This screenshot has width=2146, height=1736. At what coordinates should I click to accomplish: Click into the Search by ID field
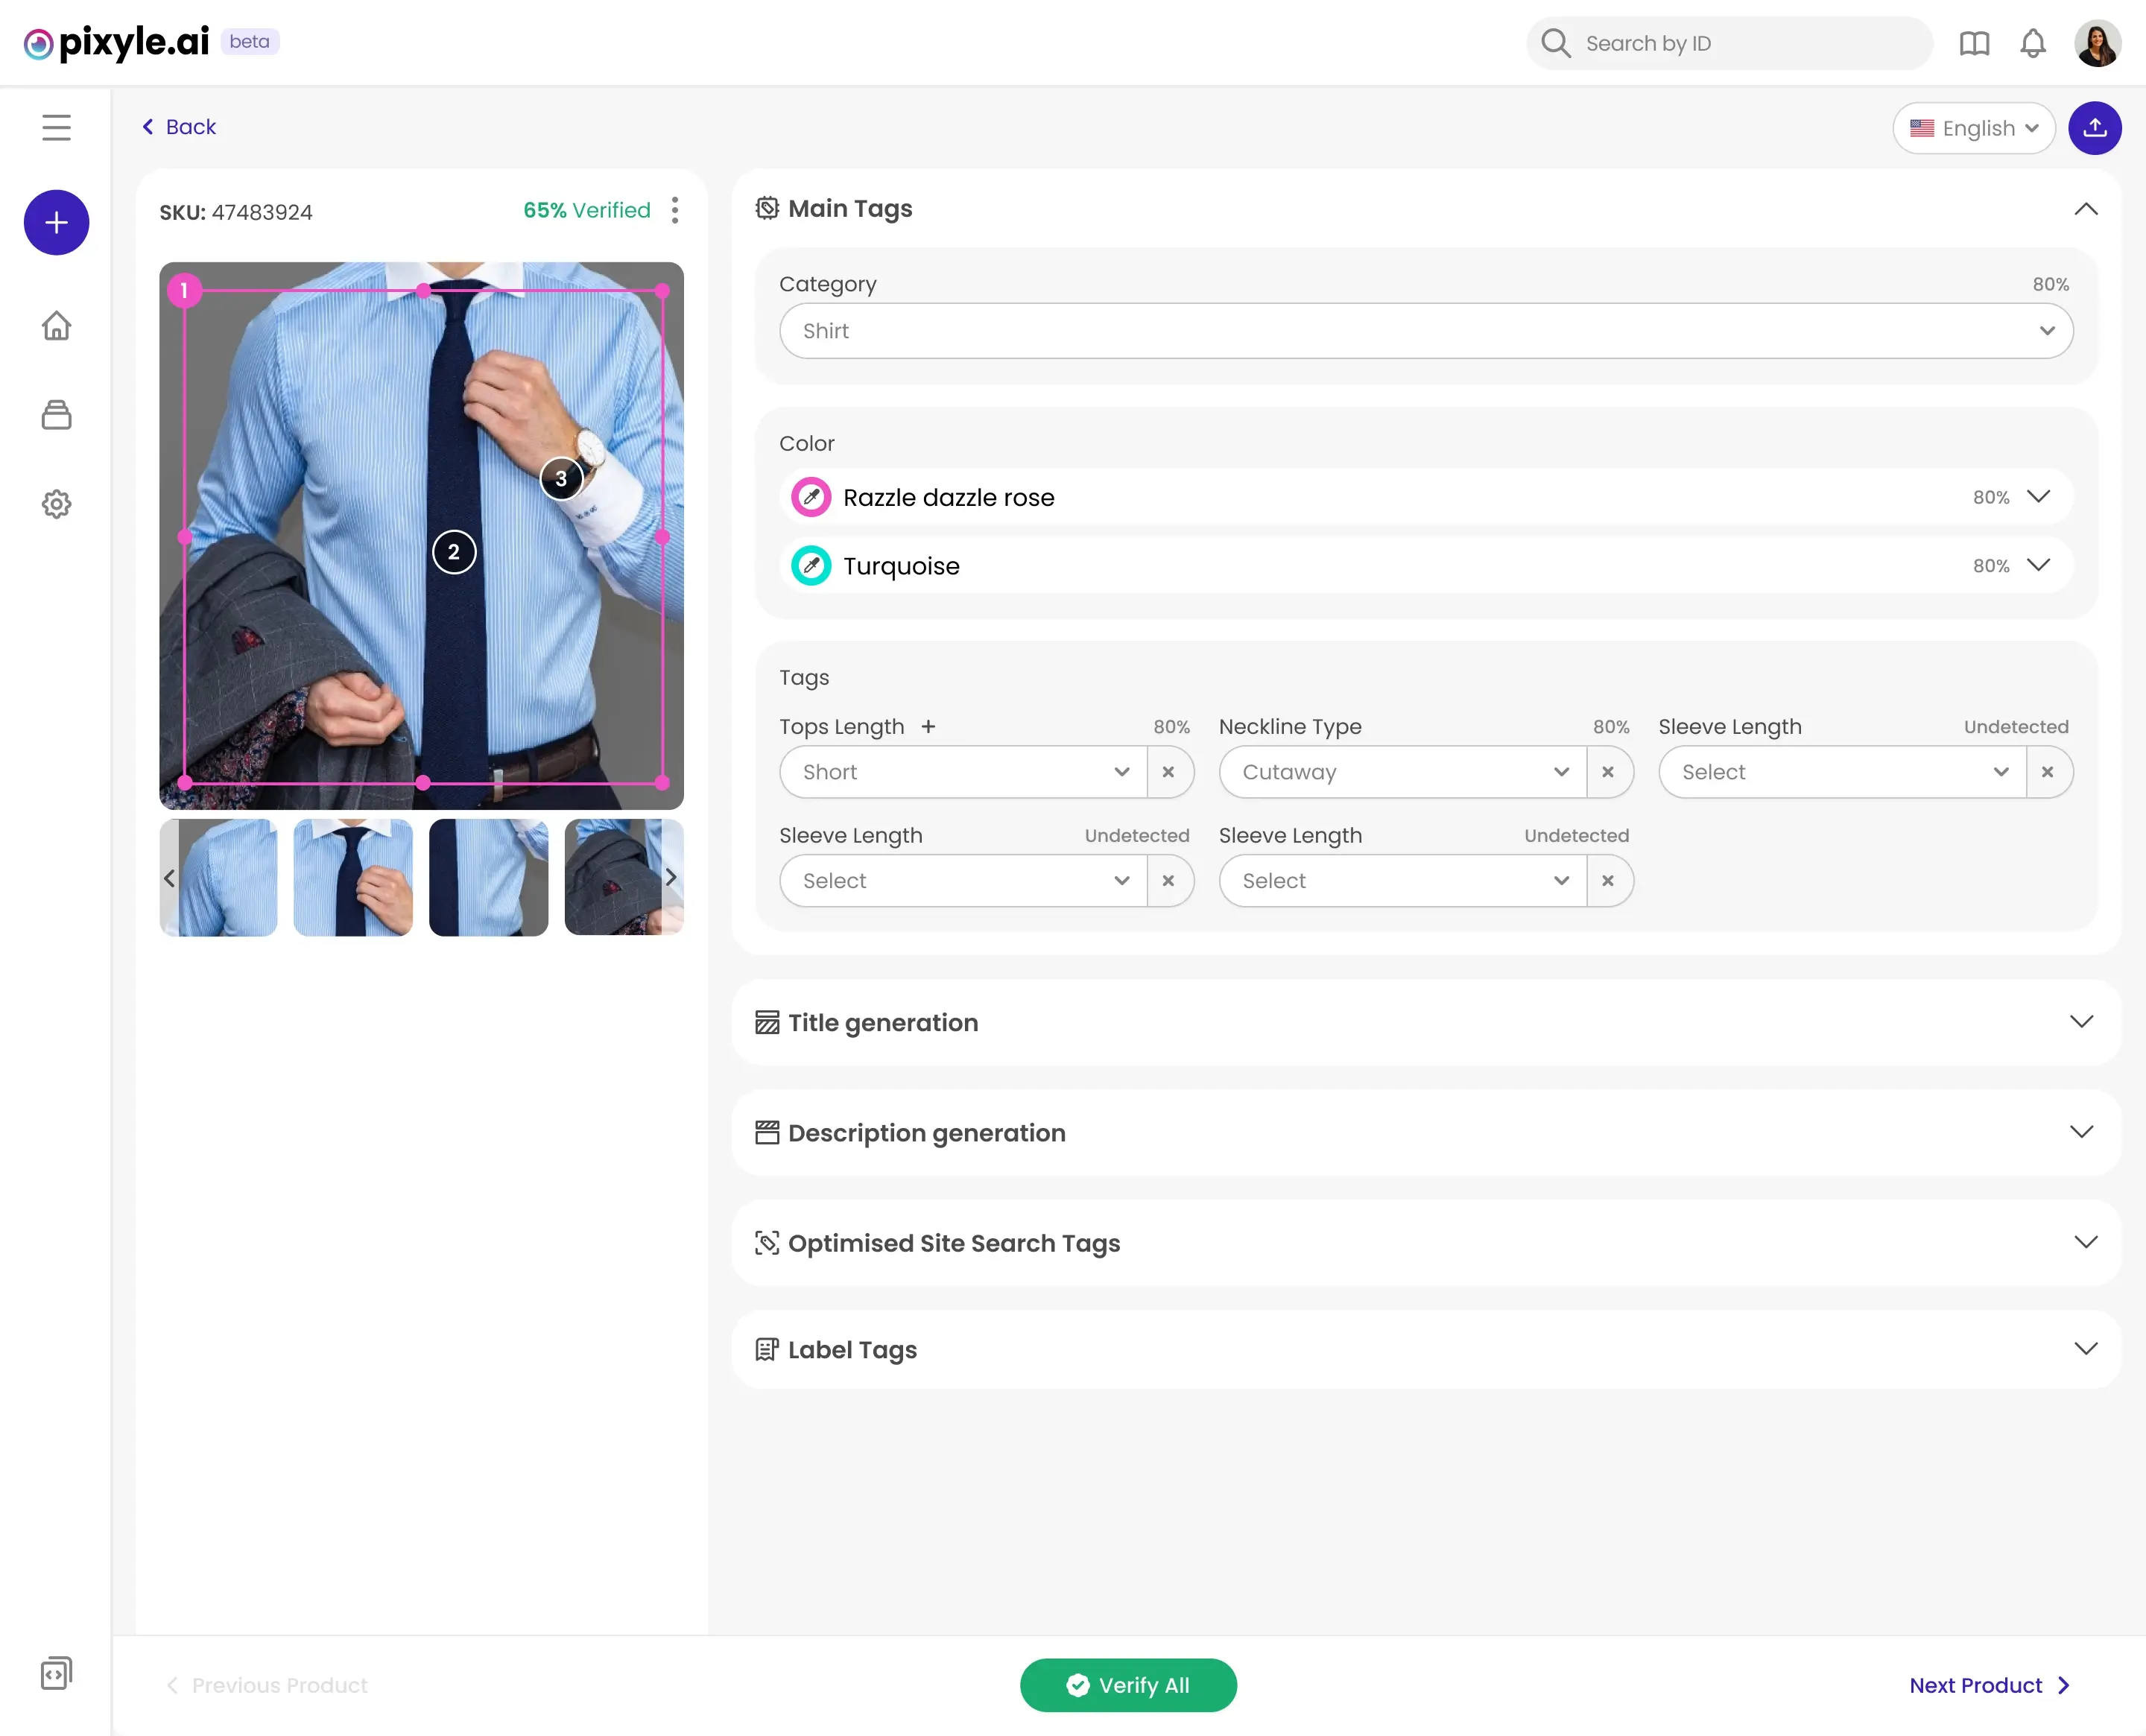pyautogui.click(x=1730, y=43)
